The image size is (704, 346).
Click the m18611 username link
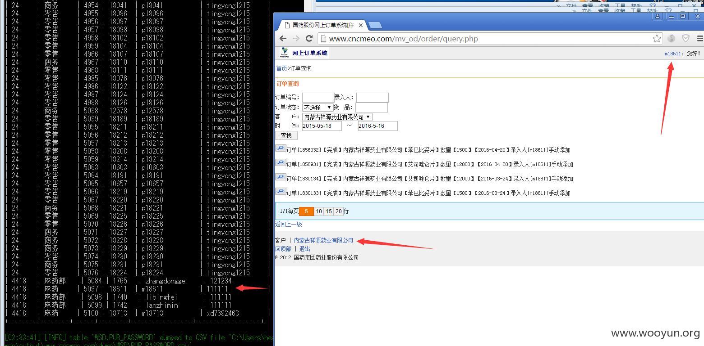point(673,54)
